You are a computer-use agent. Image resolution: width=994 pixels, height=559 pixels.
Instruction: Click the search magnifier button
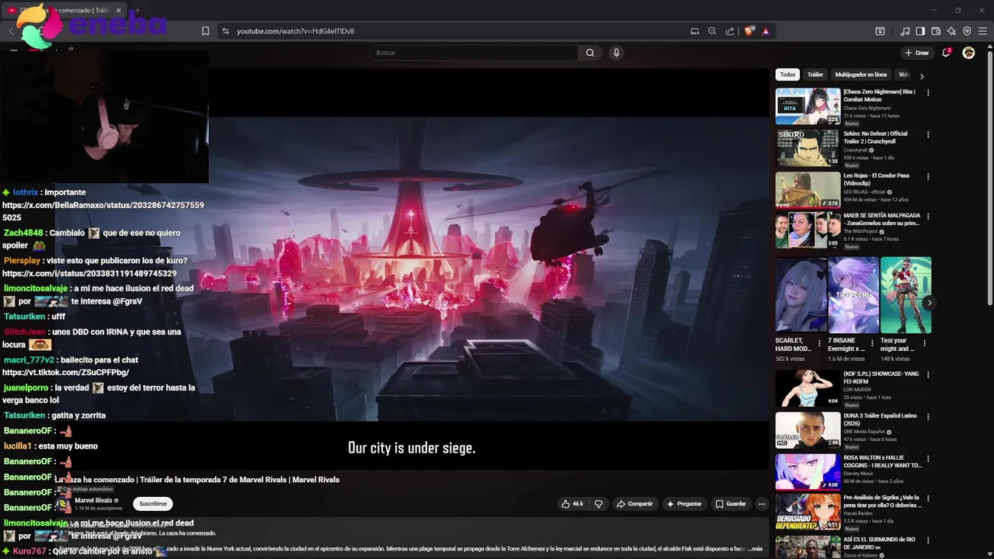coord(590,53)
